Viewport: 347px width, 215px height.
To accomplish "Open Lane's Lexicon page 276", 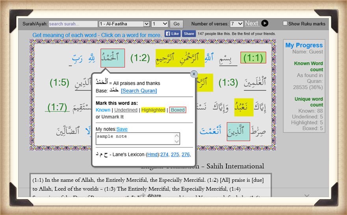I will 186,155.
